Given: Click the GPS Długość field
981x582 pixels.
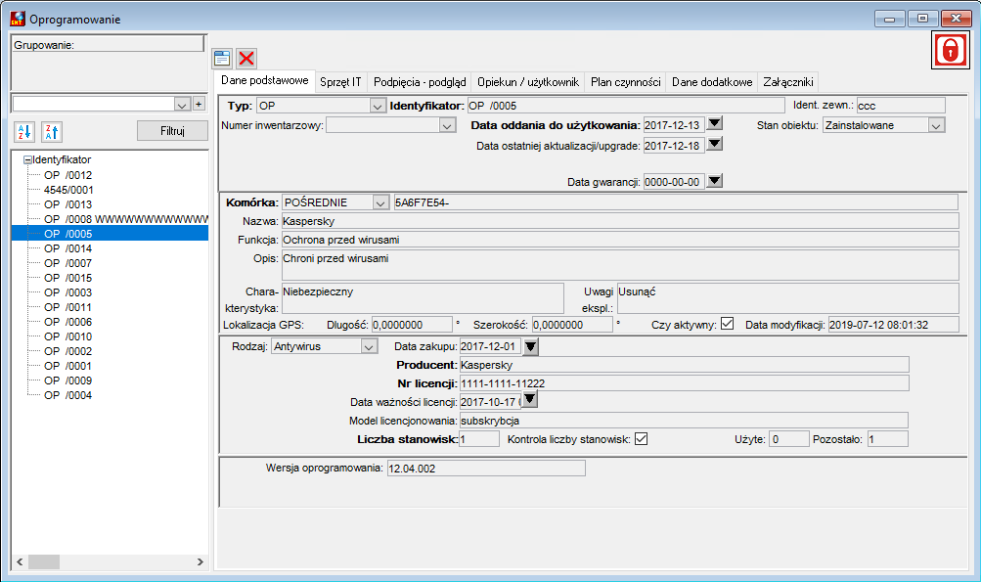Looking at the screenshot, I should tap(412, 325).
